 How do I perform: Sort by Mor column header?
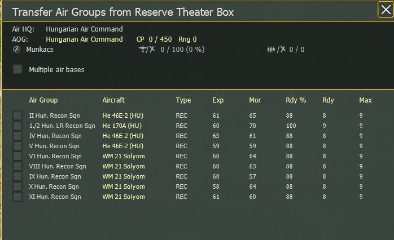click(x=255, y=100)
